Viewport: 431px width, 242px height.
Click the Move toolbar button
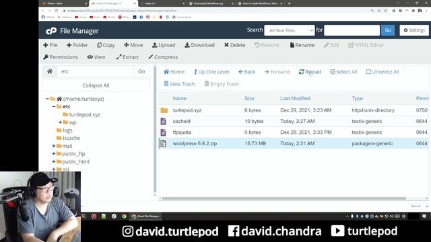click(133, 45)
